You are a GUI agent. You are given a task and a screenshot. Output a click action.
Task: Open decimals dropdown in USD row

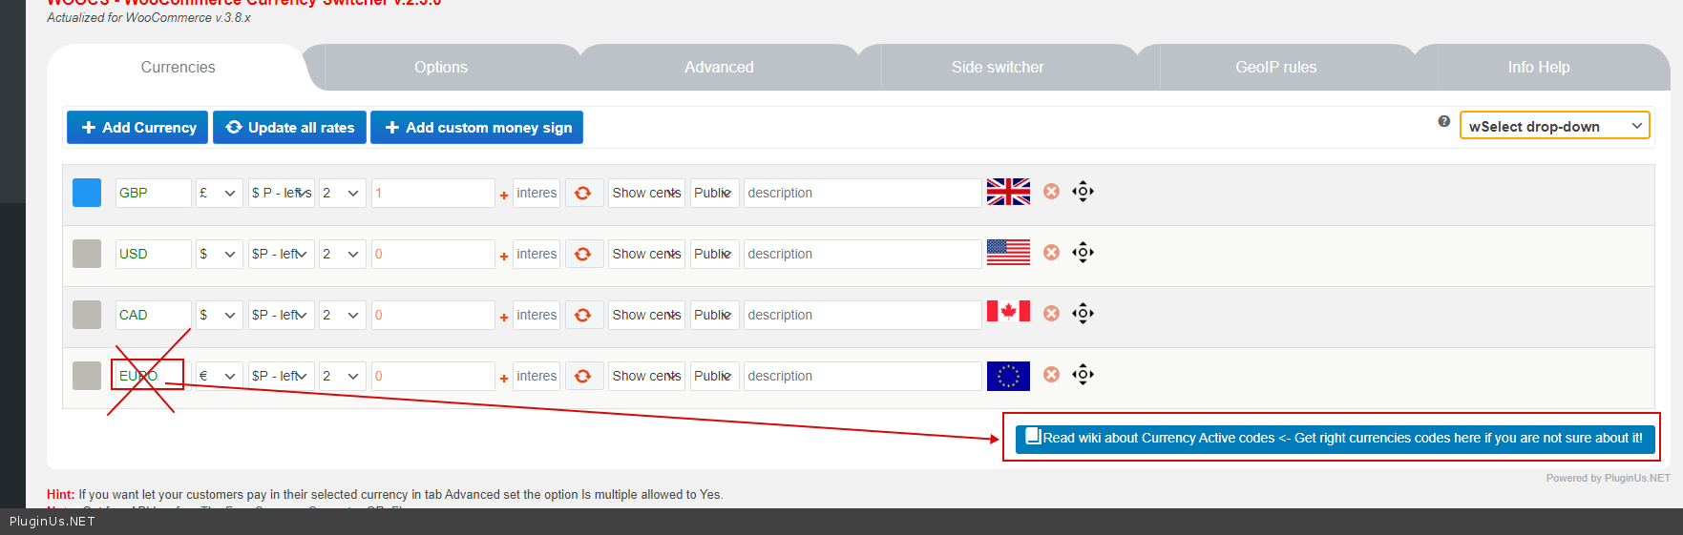[343, 254]
